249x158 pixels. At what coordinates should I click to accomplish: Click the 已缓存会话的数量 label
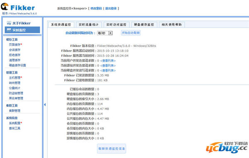click(x=82, y=89)
